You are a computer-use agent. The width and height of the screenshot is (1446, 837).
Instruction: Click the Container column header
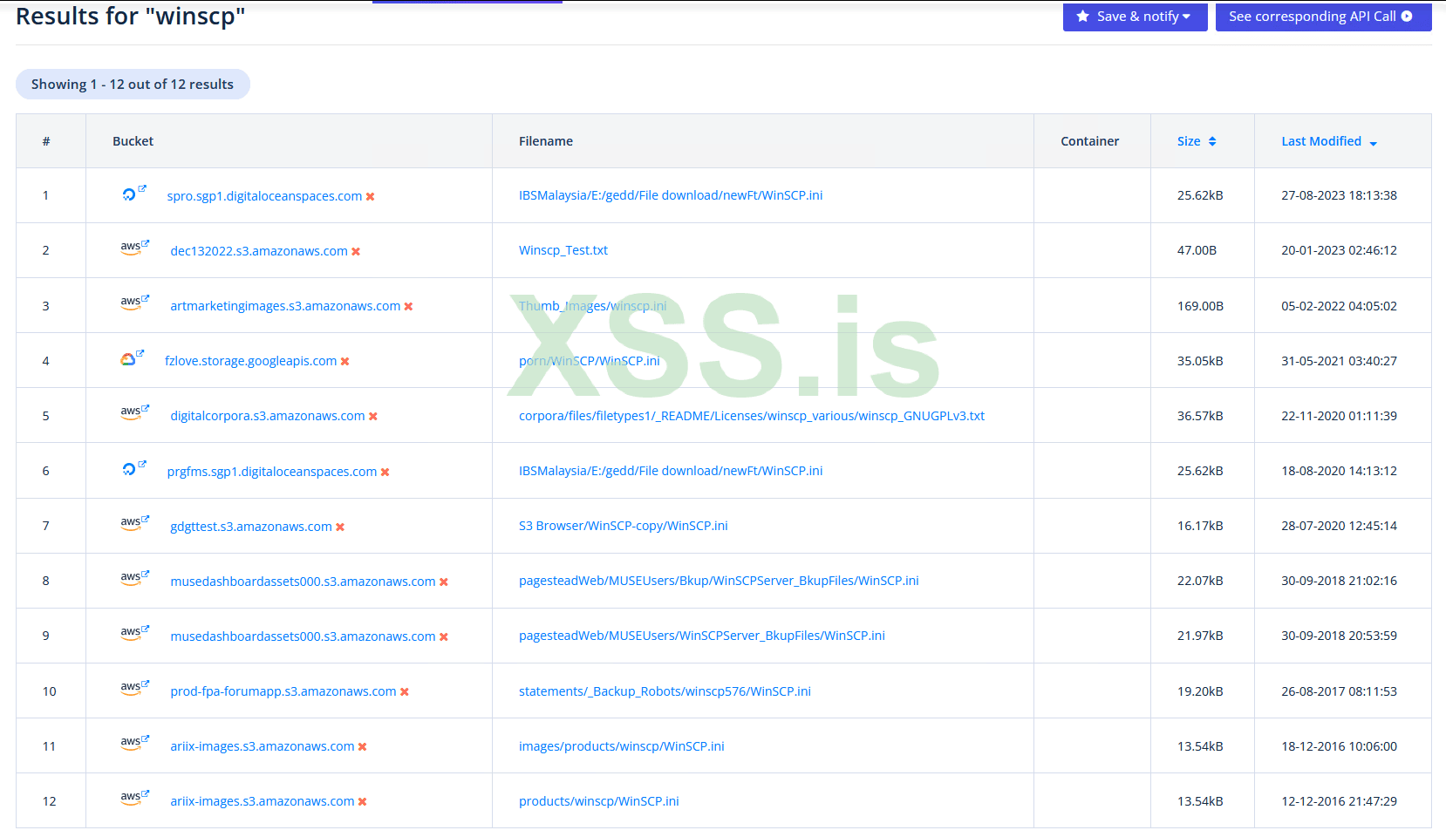1090,141
